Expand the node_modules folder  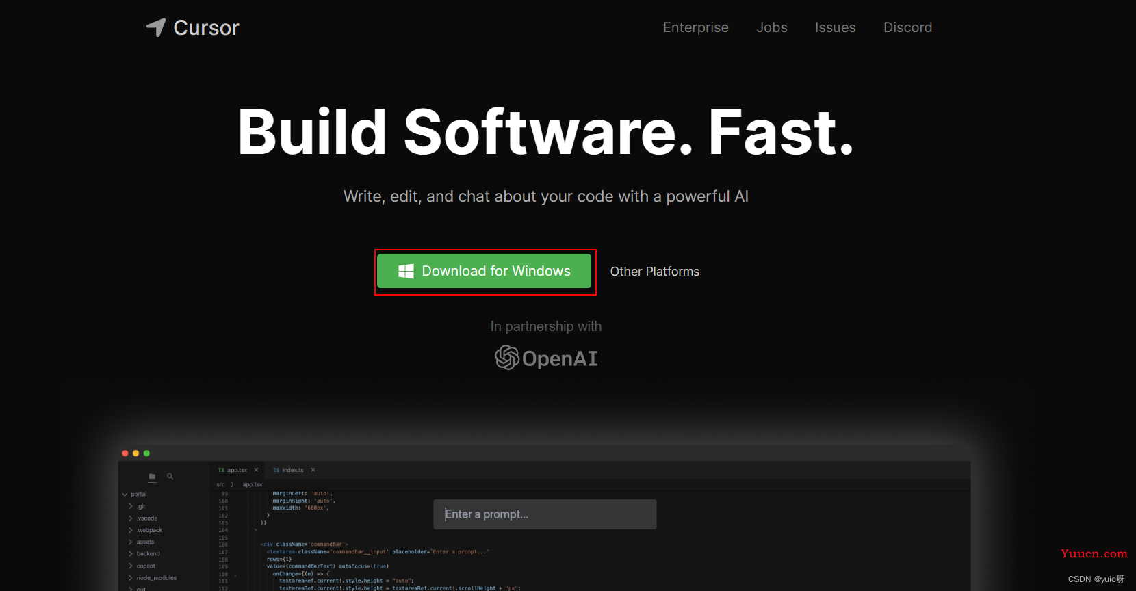pyautogui.click(x=131, y=578)
